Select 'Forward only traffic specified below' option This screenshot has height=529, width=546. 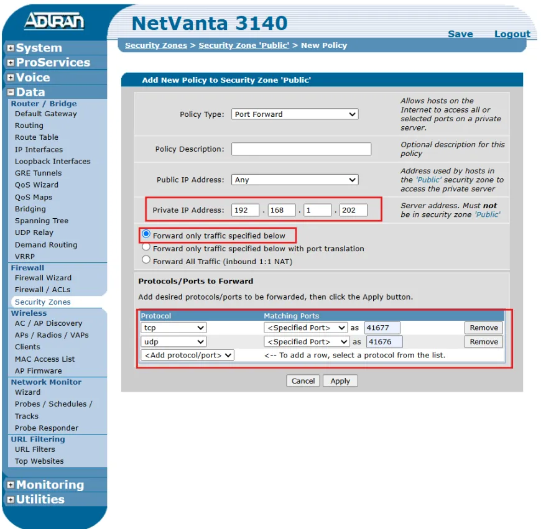click(x=147, y=234)
